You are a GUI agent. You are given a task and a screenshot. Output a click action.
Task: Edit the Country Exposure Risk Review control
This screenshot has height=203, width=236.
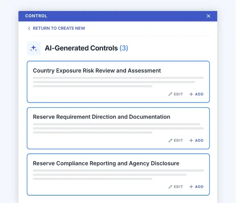coord(176,94)
